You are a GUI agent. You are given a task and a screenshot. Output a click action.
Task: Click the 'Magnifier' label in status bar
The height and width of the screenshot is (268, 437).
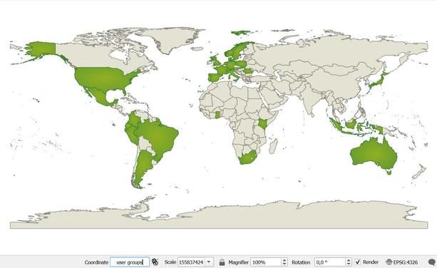[x=238, y=262]
